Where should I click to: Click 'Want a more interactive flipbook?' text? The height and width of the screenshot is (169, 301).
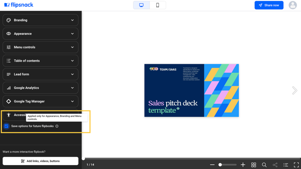(x=24, y=152)
